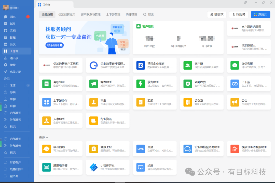Open the 对外收款 payment icon
The height and width of the screenshot is (183, 275).
[188, 84]
